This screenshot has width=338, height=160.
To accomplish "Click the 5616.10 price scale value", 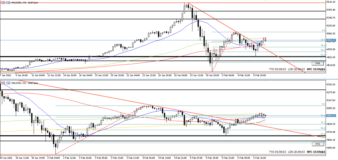I will click(x=331, y=2).
